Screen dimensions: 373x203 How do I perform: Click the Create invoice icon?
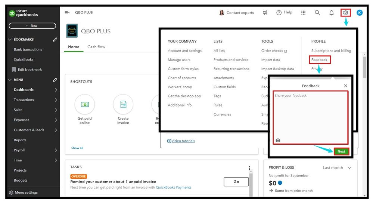(123, 104)
